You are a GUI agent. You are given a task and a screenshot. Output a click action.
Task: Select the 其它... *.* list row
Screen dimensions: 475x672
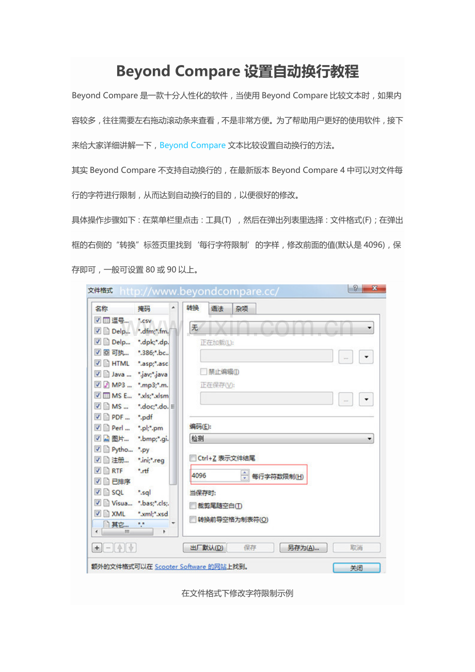click(131, 524)
